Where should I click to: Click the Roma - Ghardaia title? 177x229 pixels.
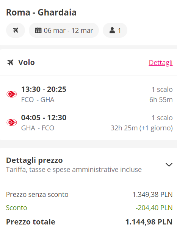[x=41, y=12]
